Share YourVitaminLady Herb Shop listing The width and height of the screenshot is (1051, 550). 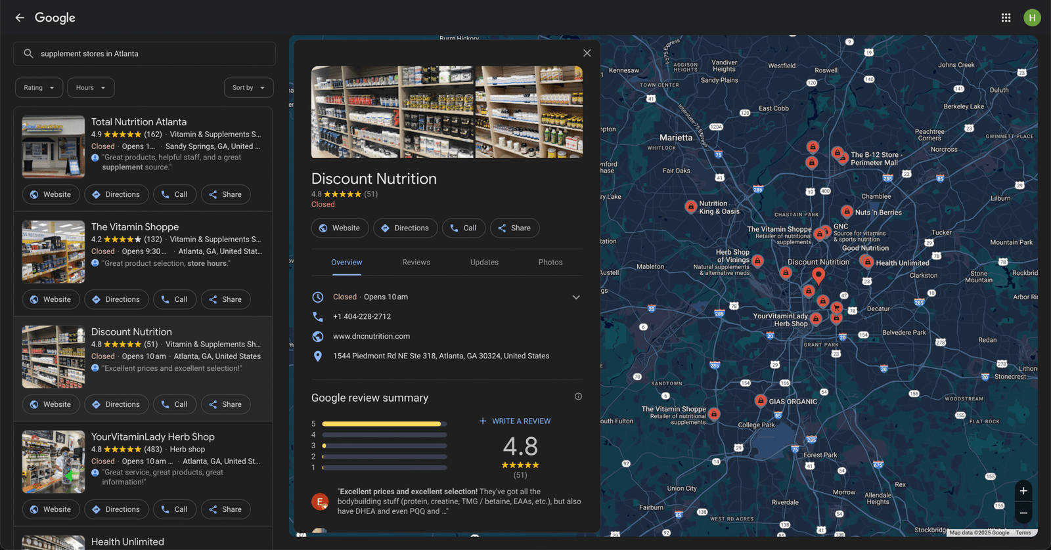(x=225, y=509)
